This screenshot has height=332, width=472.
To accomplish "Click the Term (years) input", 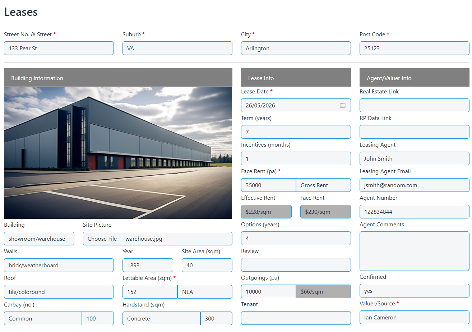I will pyautogui.click(x=296, y=132).
